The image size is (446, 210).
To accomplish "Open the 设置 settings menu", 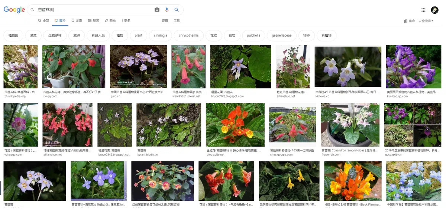I will 165,21.
